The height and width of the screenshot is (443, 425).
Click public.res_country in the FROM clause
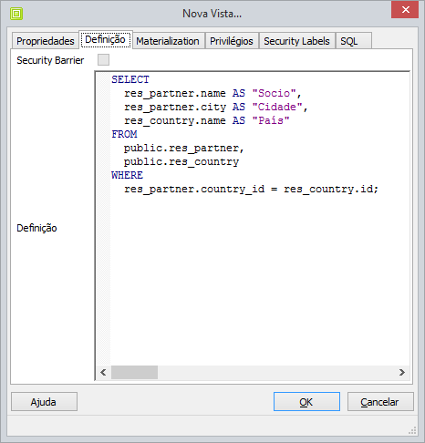(x=181, y=162)
